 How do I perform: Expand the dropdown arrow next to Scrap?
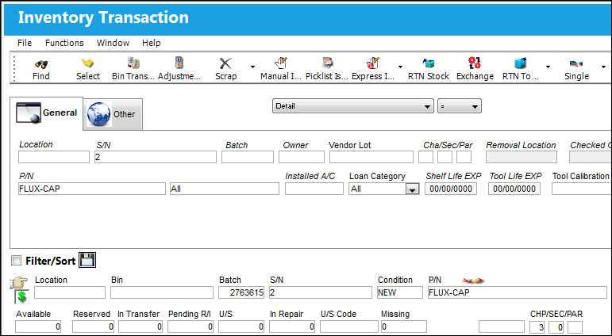coord(252,67)
